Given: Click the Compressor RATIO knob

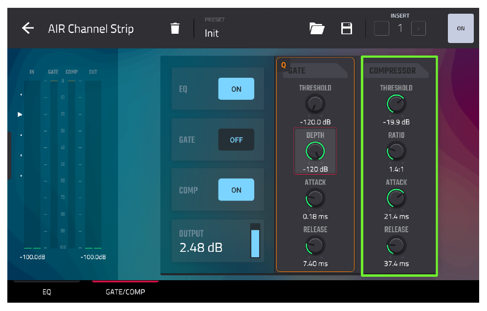Looking at the screenshot, I should coord(397,151).
